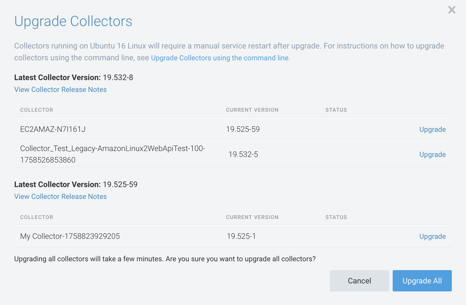Screen dimensions: 466x305
Task: Select the Collector_Test_Legacy-AmazonLinux2WebApiTest collector name
Action: [x=112, y=149]
